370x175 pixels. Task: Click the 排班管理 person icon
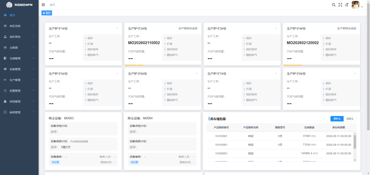click(x=5, y=101)
